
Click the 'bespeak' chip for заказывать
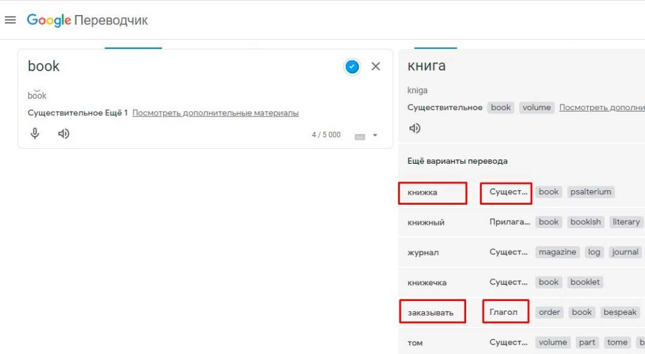[x=620, y=312]
